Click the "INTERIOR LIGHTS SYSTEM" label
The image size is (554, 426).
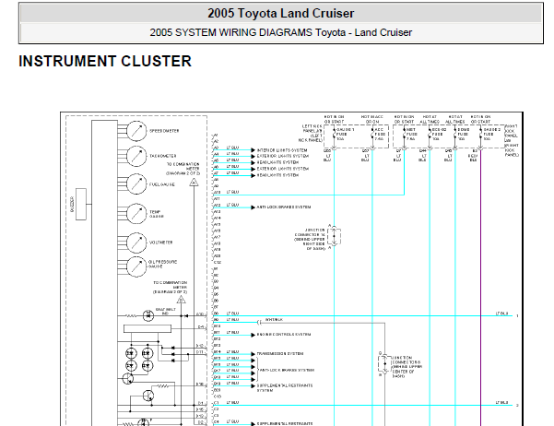[x=282, y=150]
